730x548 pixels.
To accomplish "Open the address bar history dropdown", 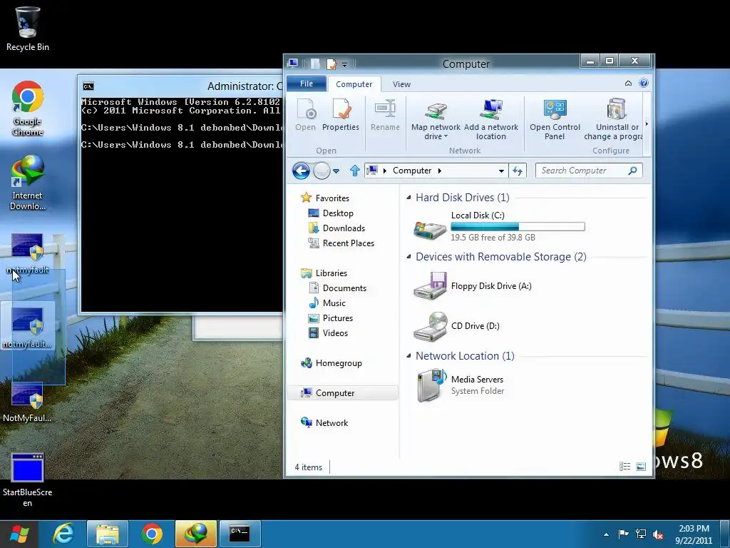I will pos(501,171).
